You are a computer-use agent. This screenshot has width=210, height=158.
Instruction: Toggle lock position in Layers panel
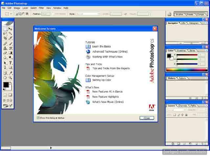(182, 115)
